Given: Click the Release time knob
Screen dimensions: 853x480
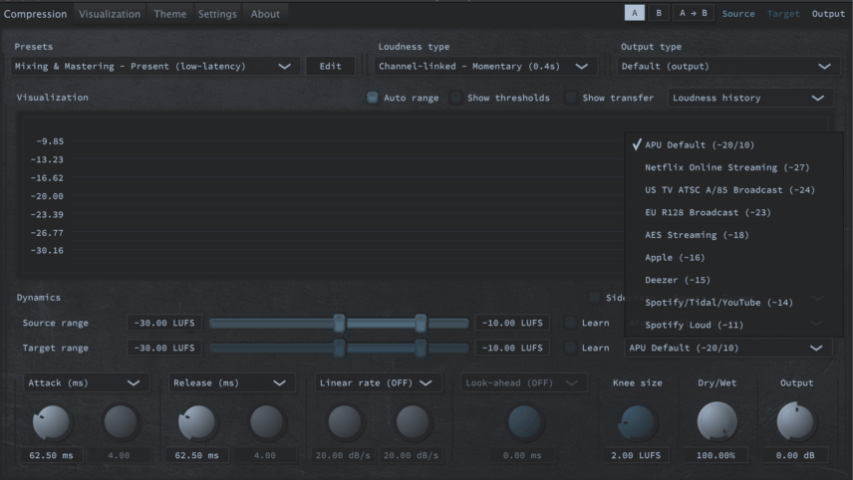Looking at the screenshot, I should 197,422.
